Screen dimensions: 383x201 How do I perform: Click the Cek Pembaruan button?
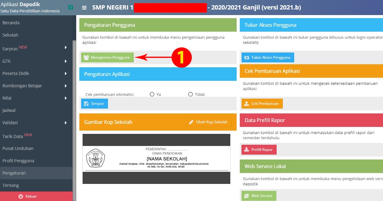click(262, 103)
